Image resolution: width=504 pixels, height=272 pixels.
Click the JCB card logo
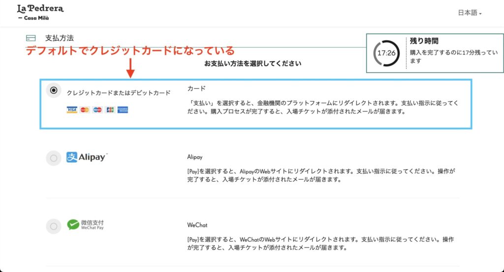(110, 110)
